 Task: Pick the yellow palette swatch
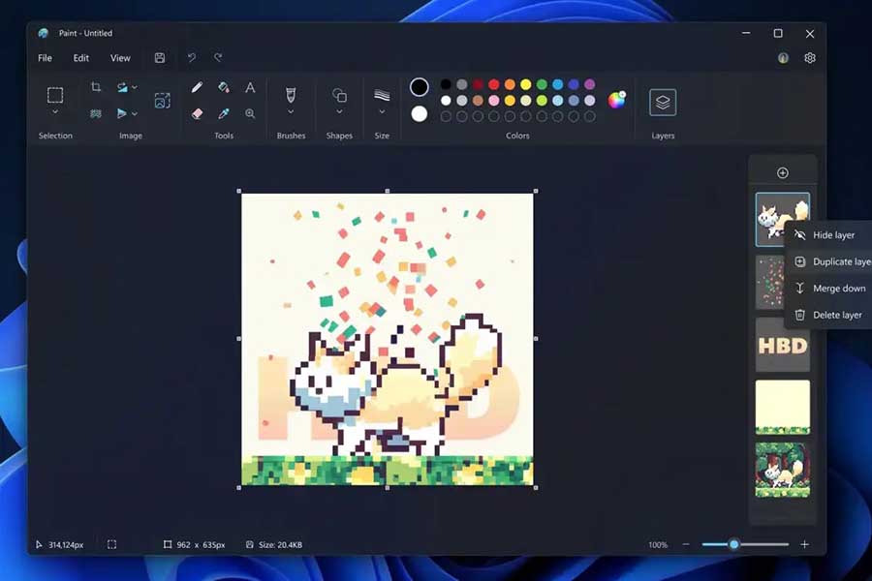525,84
